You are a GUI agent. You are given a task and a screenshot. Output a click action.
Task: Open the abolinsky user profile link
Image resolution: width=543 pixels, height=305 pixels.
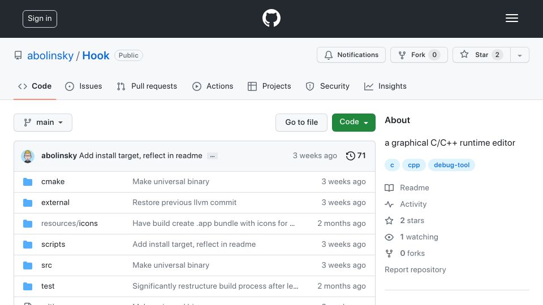coord(50,55)
